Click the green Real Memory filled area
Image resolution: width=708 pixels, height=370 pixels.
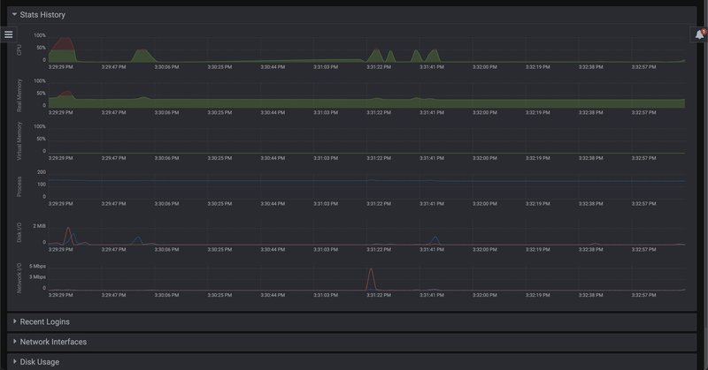pos(265,103)
